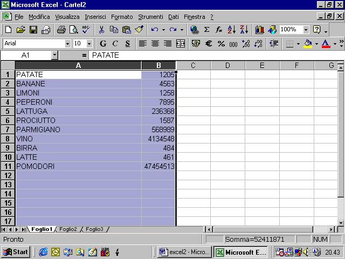This screenshot has height=259, width=345.
Task: Click the AutoSum sigma icon
Action: [206, 30]
